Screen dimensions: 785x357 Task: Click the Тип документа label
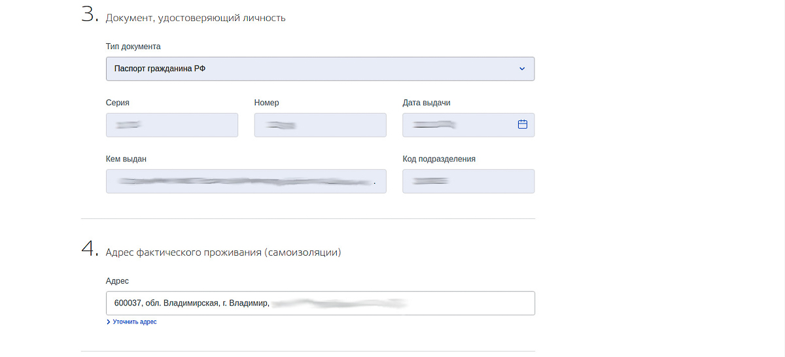click(x=133, y=46)
